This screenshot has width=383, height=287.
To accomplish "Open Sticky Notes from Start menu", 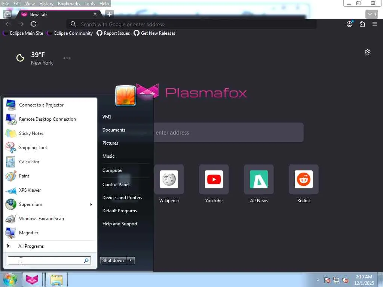I will click(x=50, y=133).
